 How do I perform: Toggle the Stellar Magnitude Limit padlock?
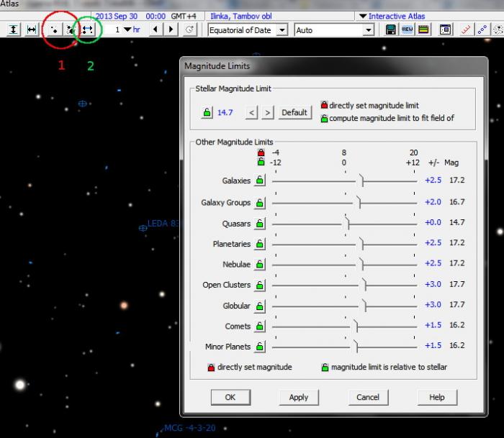tap(207, 112)
